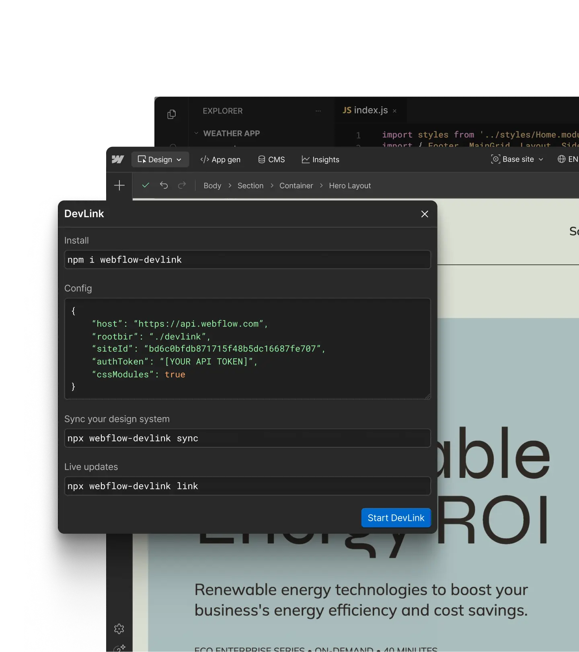Select Container in the breadcrumb
This screenshot has width=579, height=652.
tap(296, 185)
